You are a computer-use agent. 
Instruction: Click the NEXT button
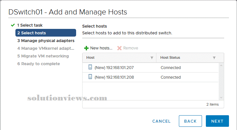(217, 121)
